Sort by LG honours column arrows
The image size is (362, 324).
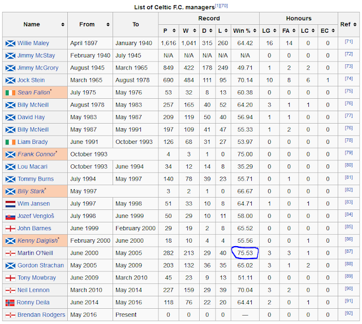click(275, 30)
